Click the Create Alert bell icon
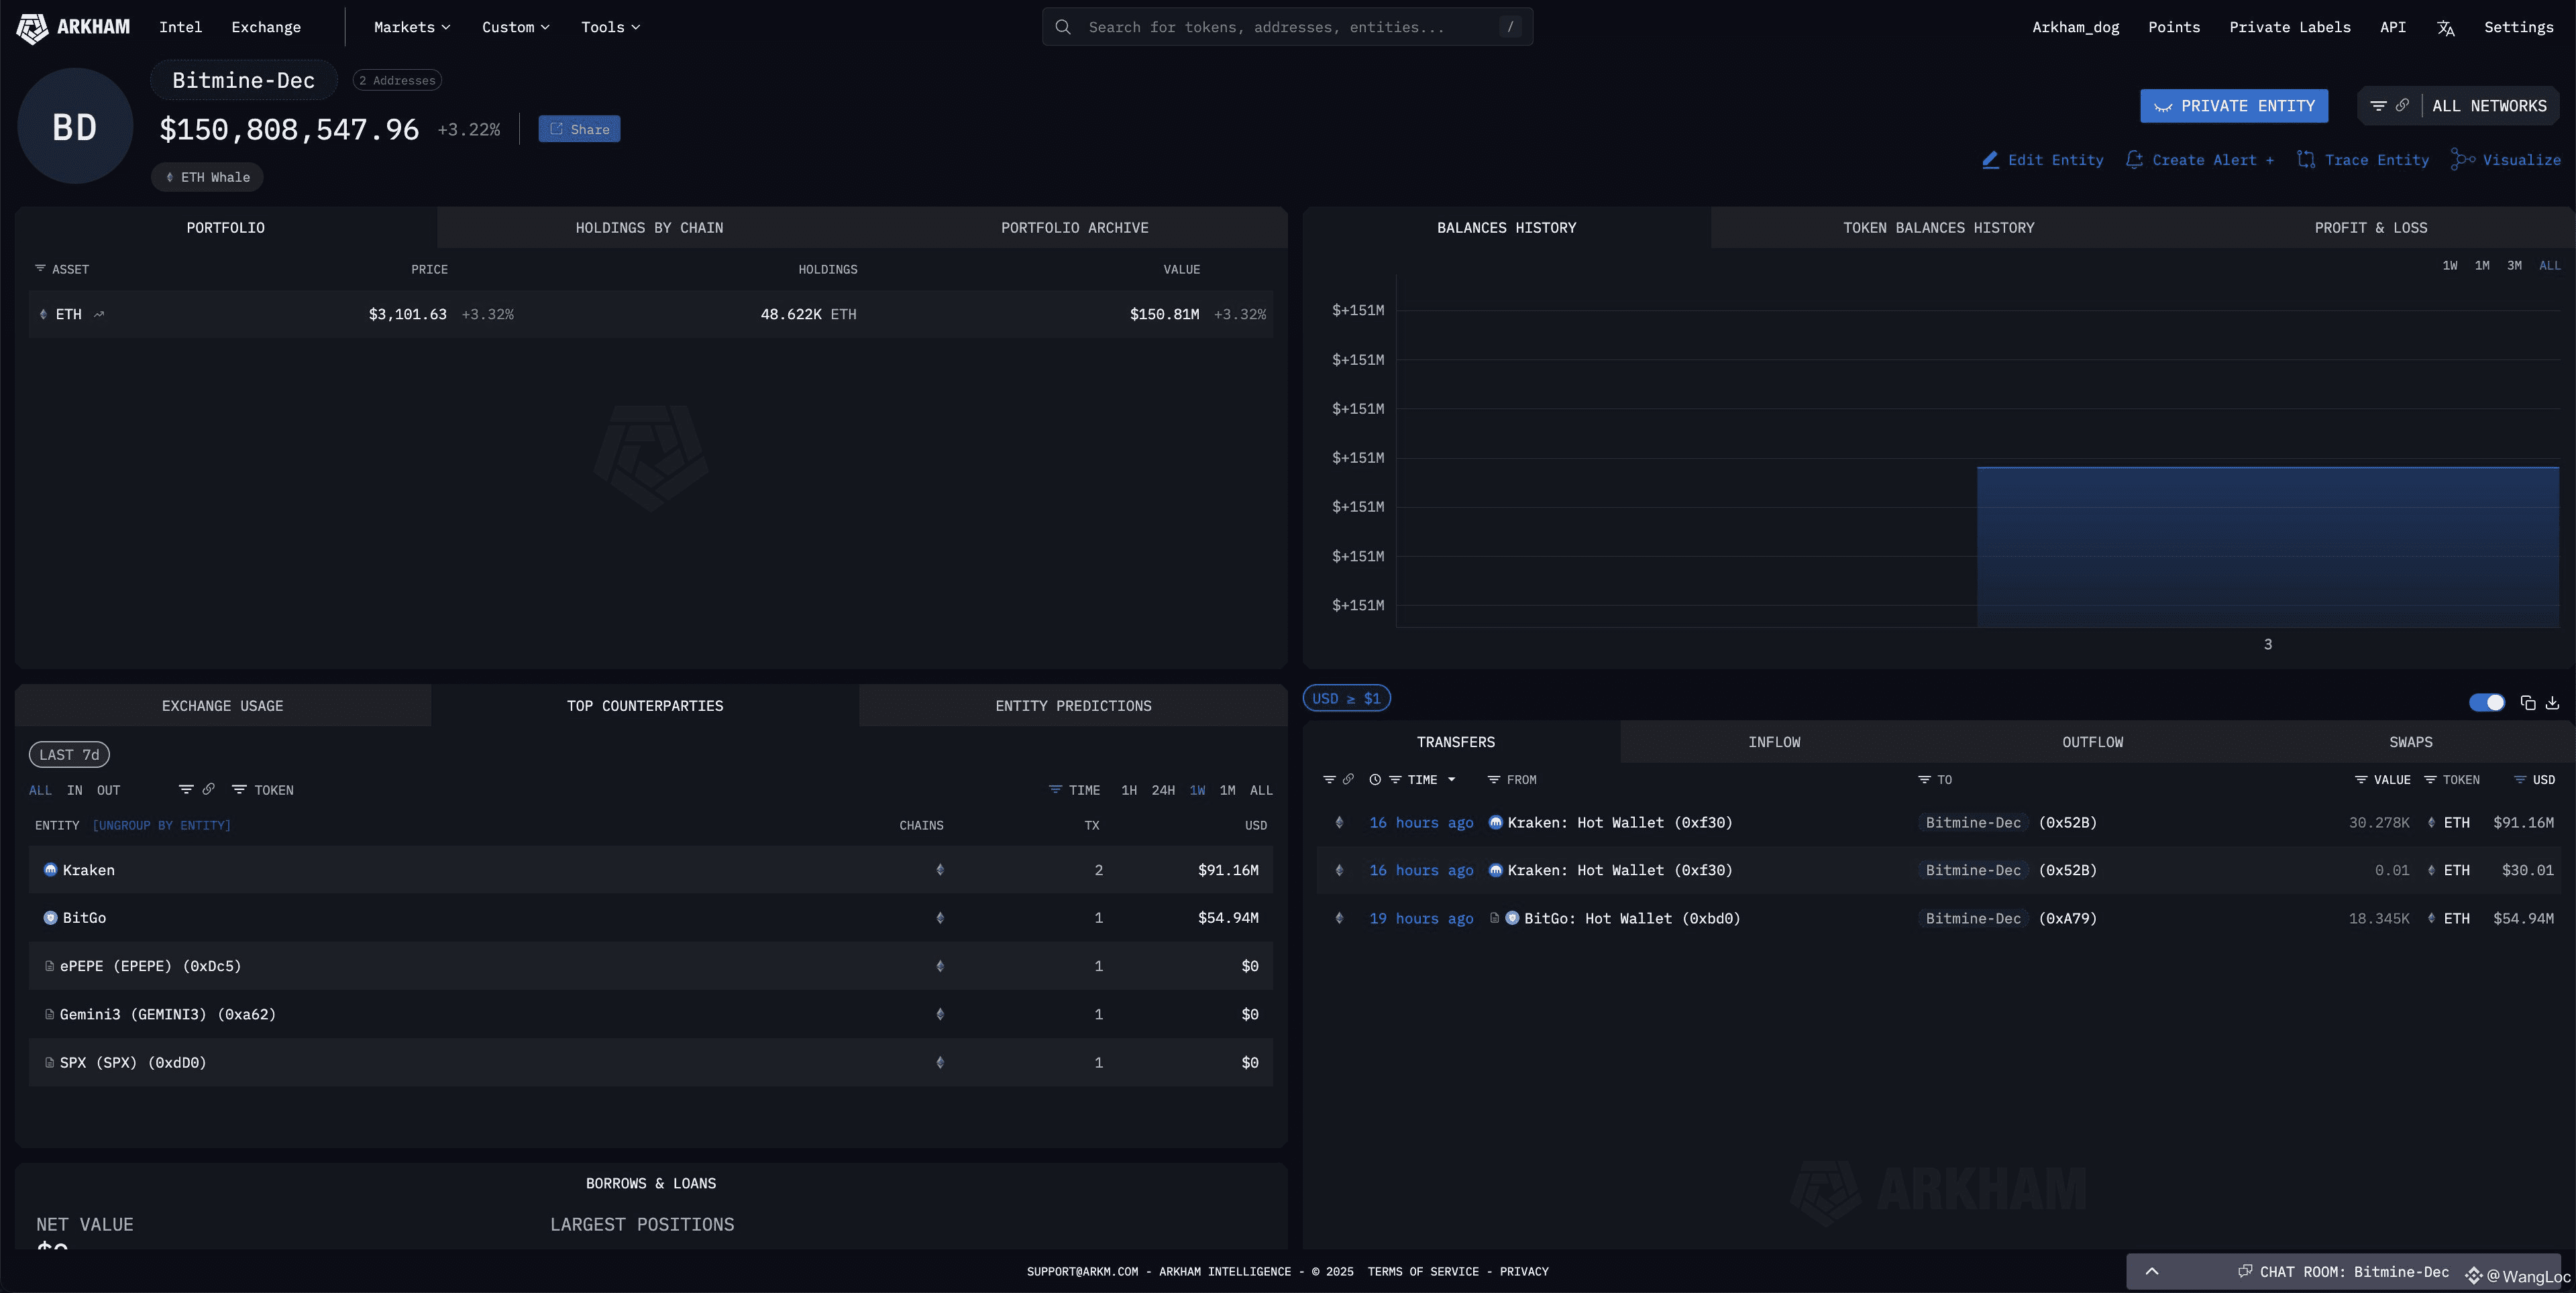 (x=2134, y=160)
